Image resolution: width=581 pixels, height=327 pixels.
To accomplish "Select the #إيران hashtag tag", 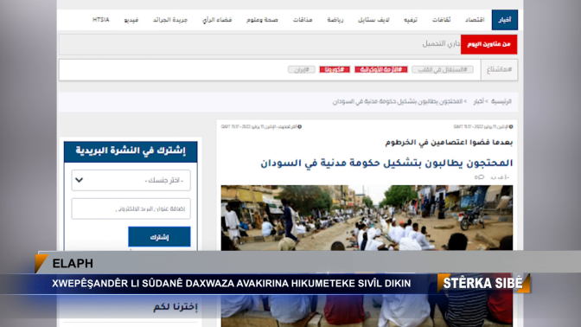I will tap(302, 70).
